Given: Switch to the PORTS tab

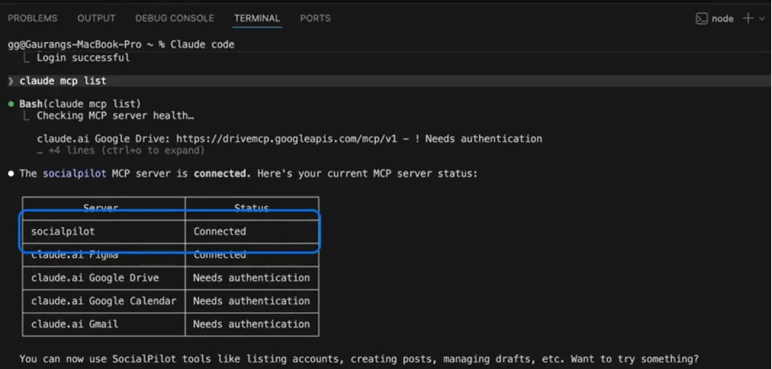Looking at the screenshot, I should 315,18.
